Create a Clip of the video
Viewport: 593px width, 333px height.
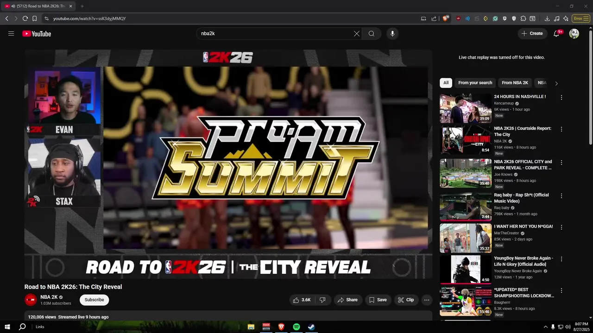click(x=406, y=300)
